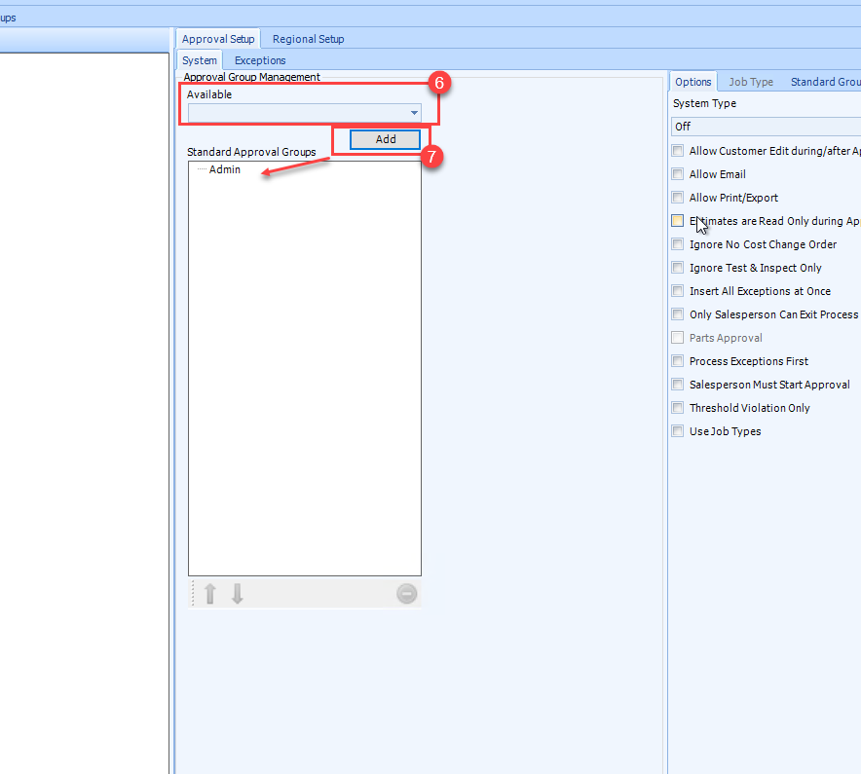Check Ignore Test & Inspect Only

pos(678,268)
